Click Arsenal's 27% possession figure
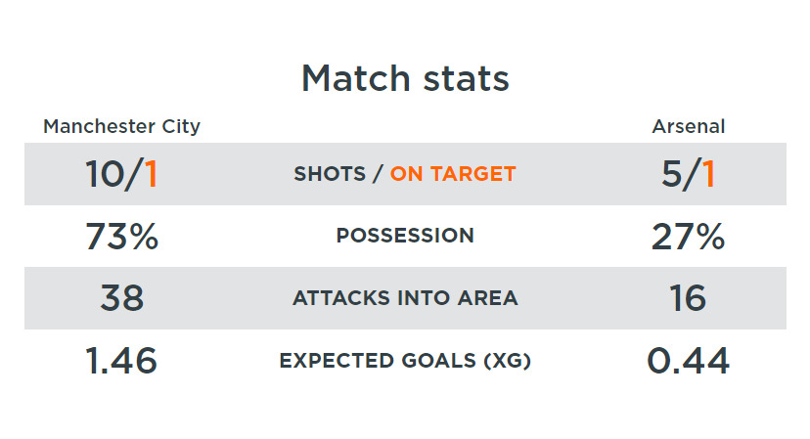 [x=688, y=236]
